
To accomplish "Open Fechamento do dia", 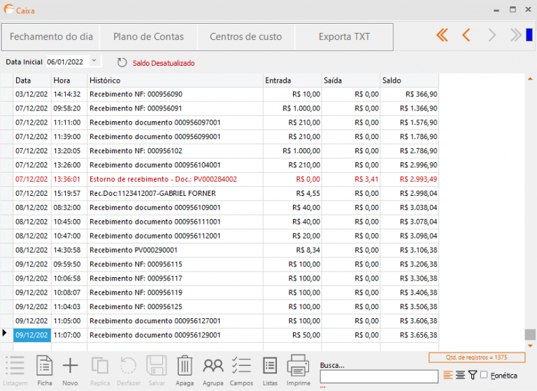I will click(x=51, y=36).
